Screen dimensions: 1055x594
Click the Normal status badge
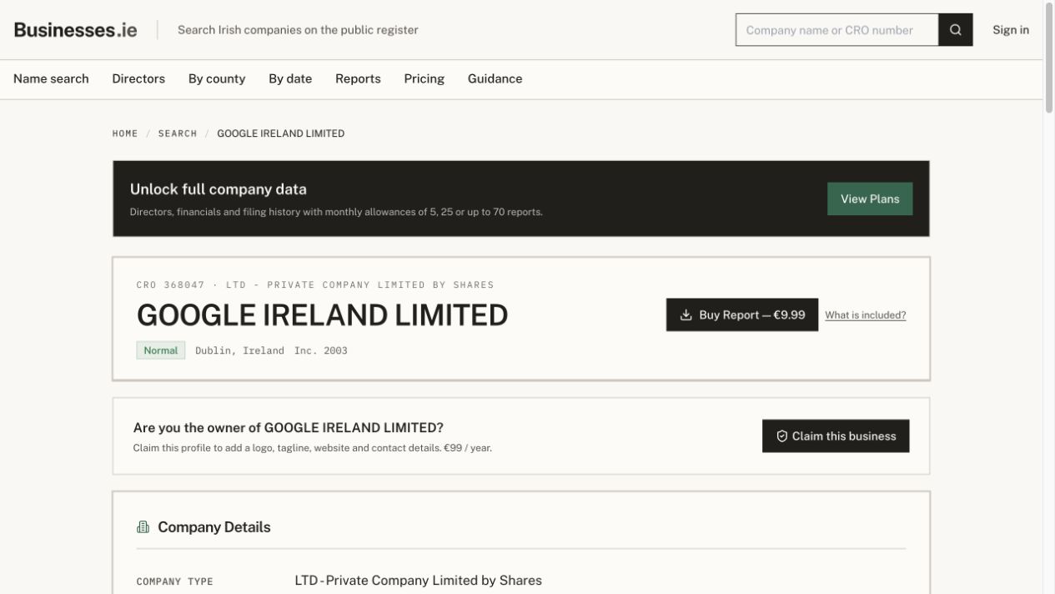(161, 350)
